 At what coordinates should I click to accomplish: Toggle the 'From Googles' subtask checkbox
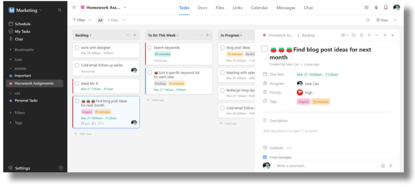point(265,157)
